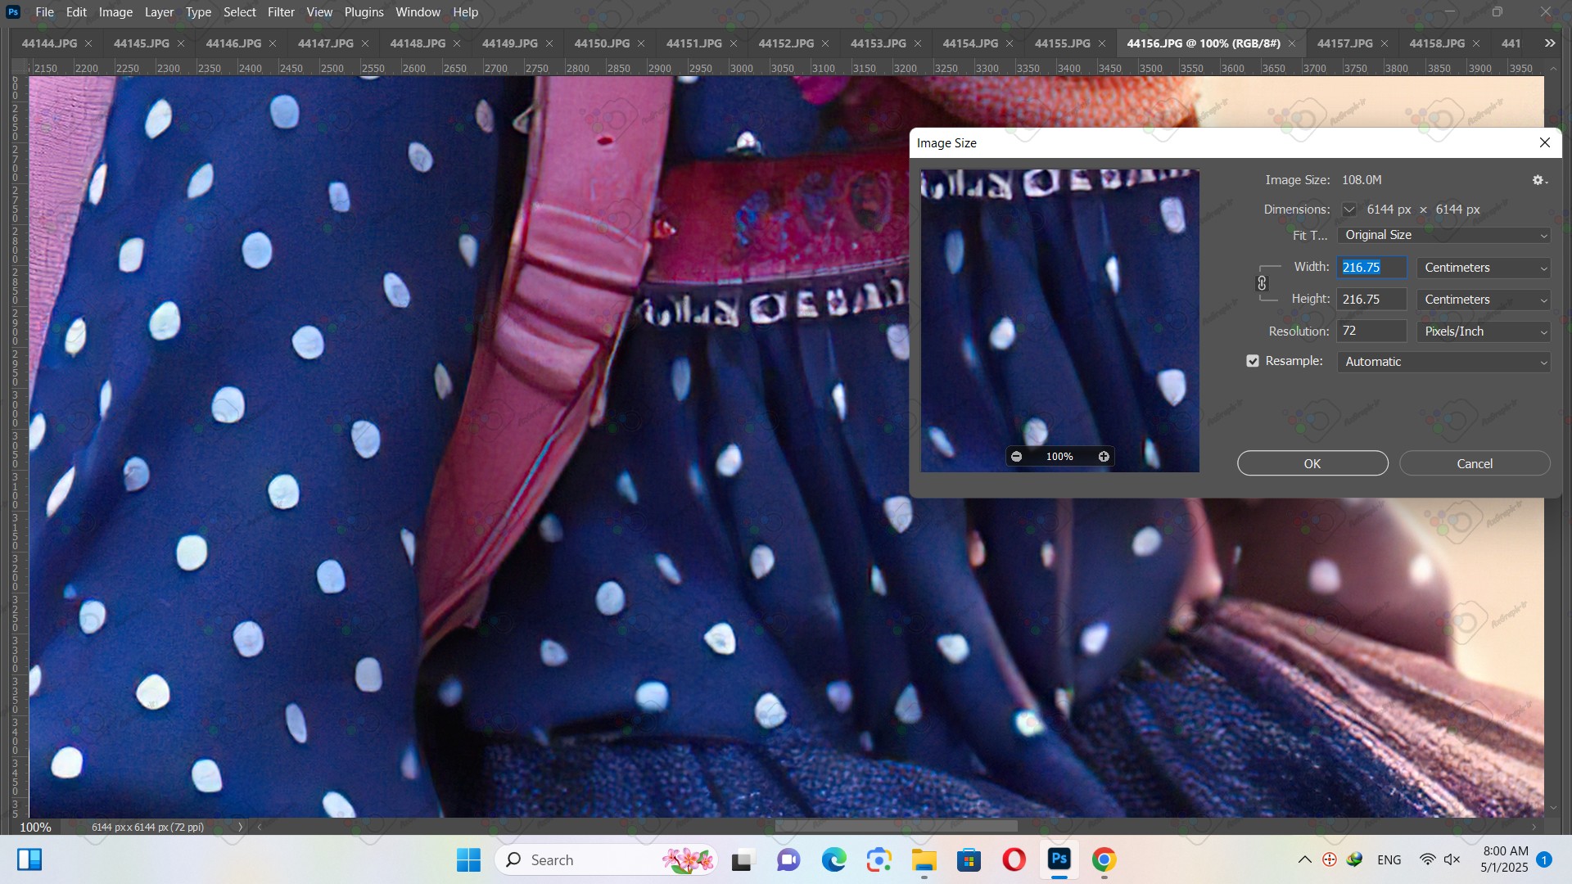Expand the status bar info arrow

pos(240,828)
